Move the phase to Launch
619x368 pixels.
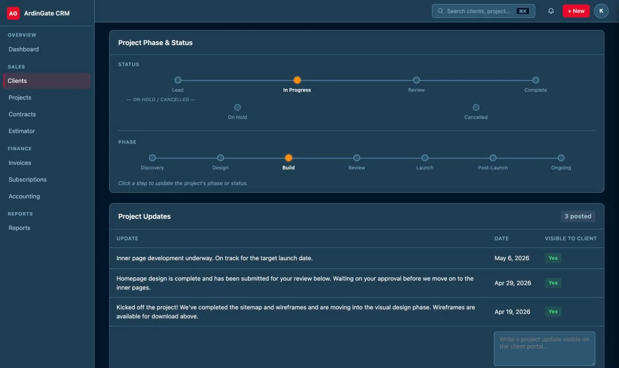pyautogui.click(x=425, y=158)
